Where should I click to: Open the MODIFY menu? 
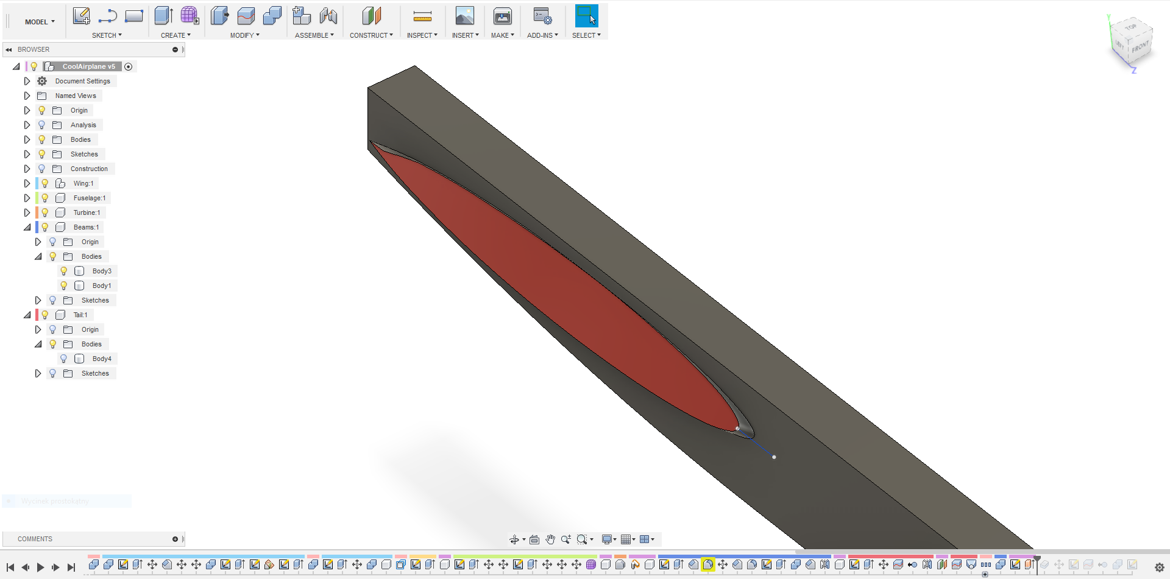[244, 35]
